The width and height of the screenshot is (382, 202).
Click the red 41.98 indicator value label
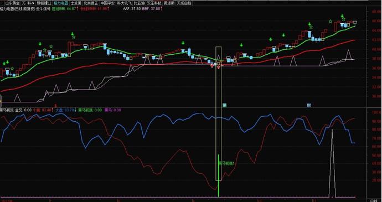click(x=94, y=8)
